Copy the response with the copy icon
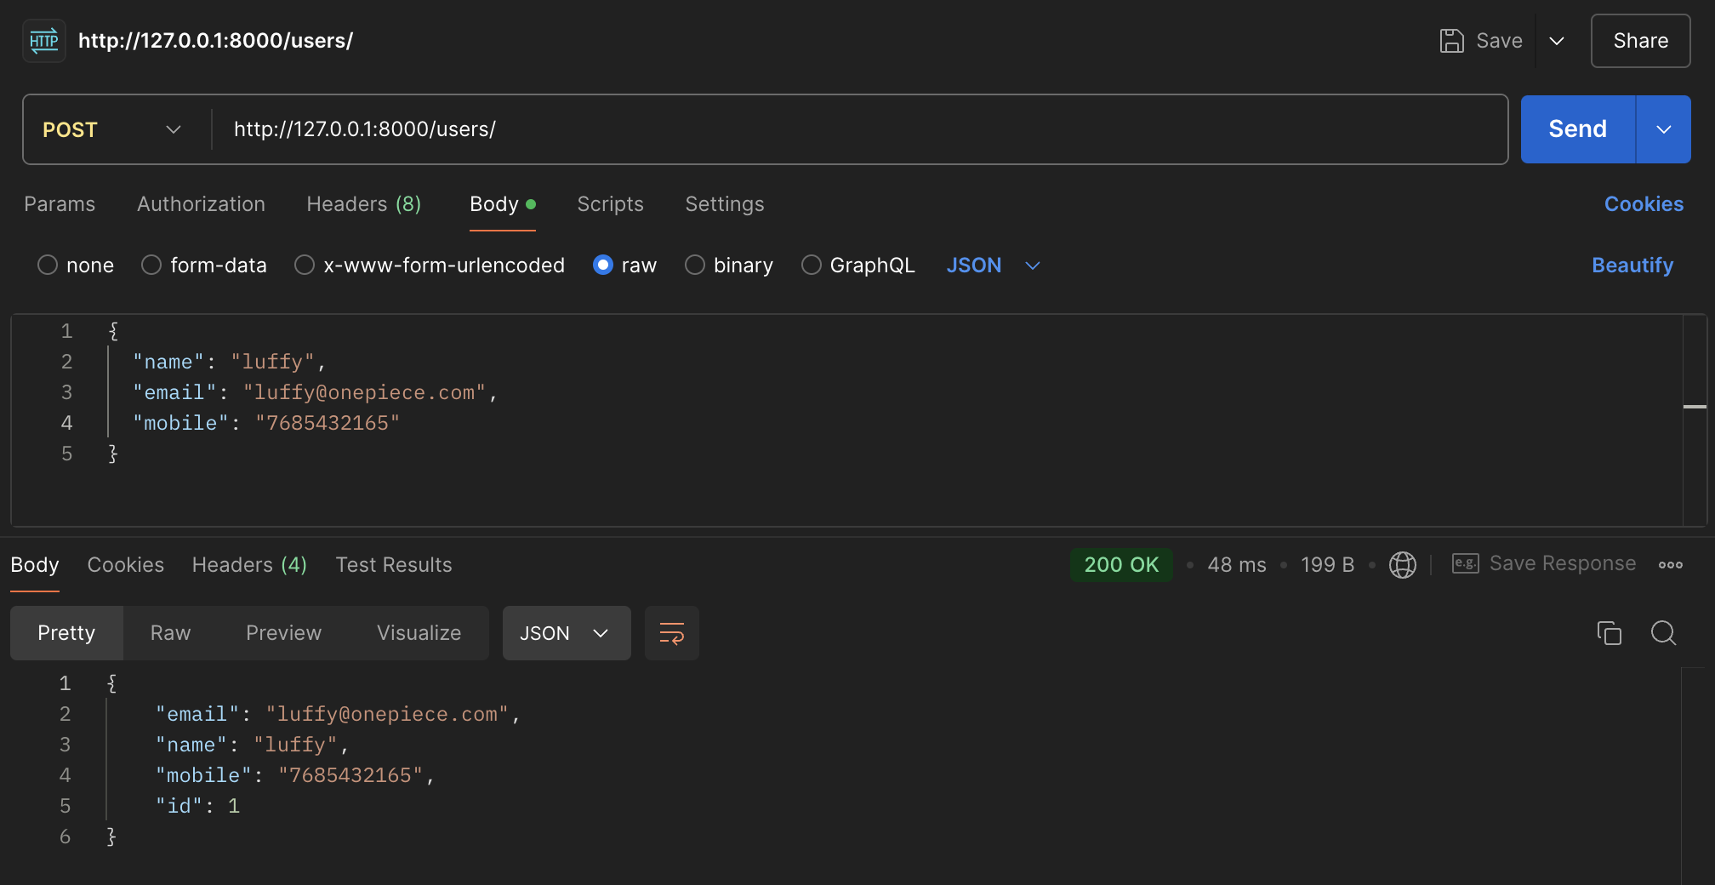Viewport: 1715px width, 885px height. click(1609, 633)
